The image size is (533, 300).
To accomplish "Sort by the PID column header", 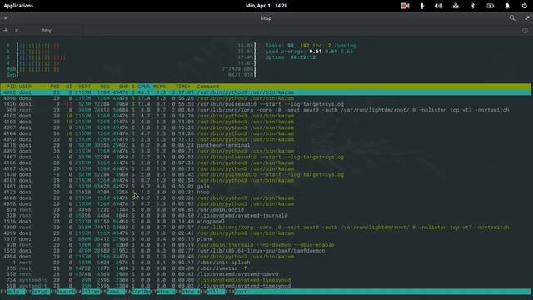I will click(11, 87).
